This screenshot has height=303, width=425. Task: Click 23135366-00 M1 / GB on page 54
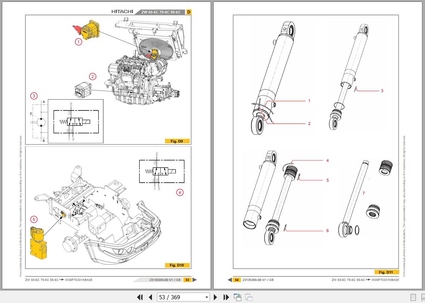[258, 280]
